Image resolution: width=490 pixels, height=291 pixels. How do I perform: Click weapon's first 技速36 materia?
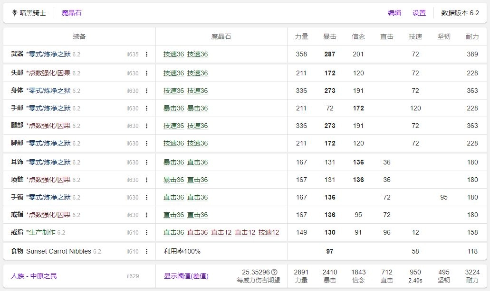pyautogui.click(x=173, y=54)
